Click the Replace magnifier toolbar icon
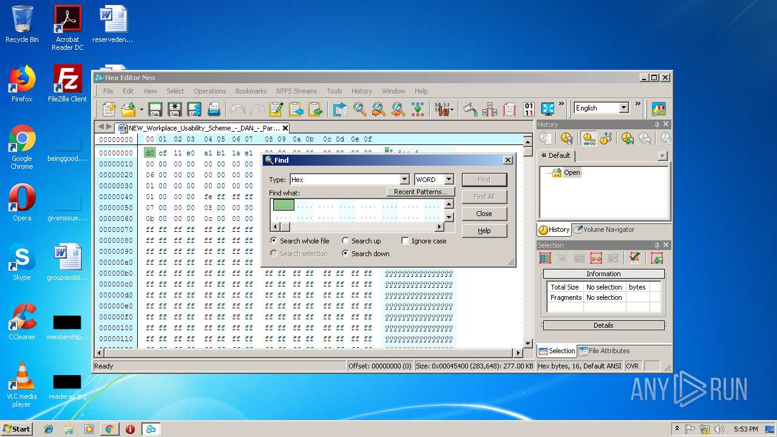The width and height of the screenshot is (777, 437). pos(379,109)
